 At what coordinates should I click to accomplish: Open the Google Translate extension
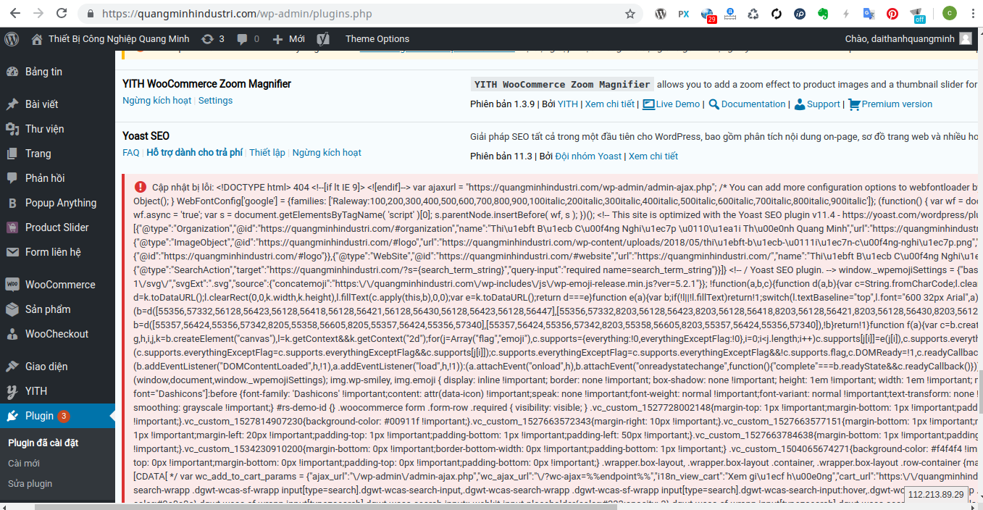click(869, 14)
